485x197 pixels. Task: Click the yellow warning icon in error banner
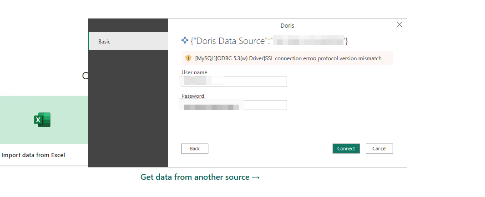pyautogui.click(x=188, y=58)
